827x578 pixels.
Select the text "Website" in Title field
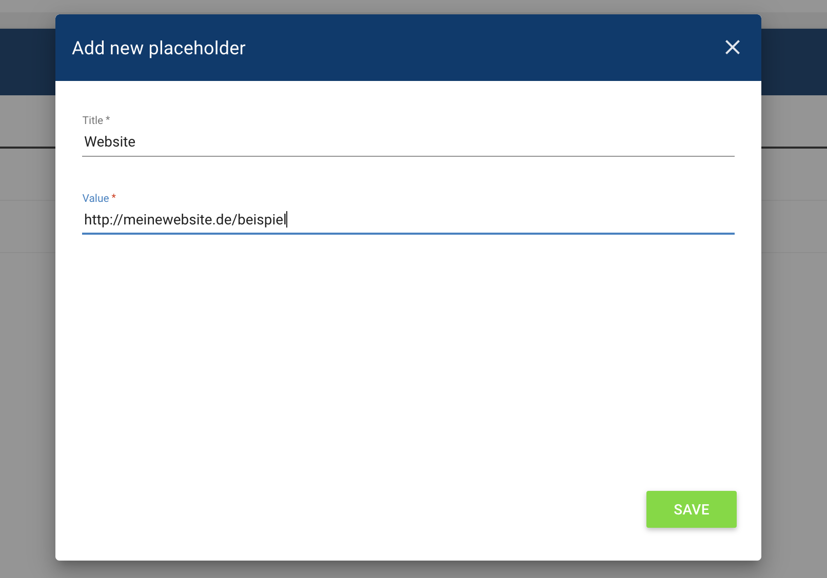[109, 142]
